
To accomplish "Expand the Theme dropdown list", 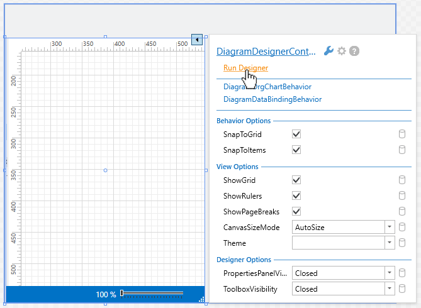I will (390, 243).
